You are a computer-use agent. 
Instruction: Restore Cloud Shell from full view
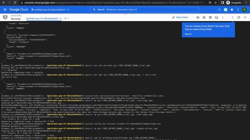tap(232, 17)
